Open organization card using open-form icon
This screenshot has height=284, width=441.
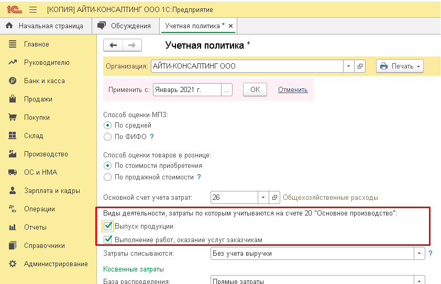click(x=360, y=66)
